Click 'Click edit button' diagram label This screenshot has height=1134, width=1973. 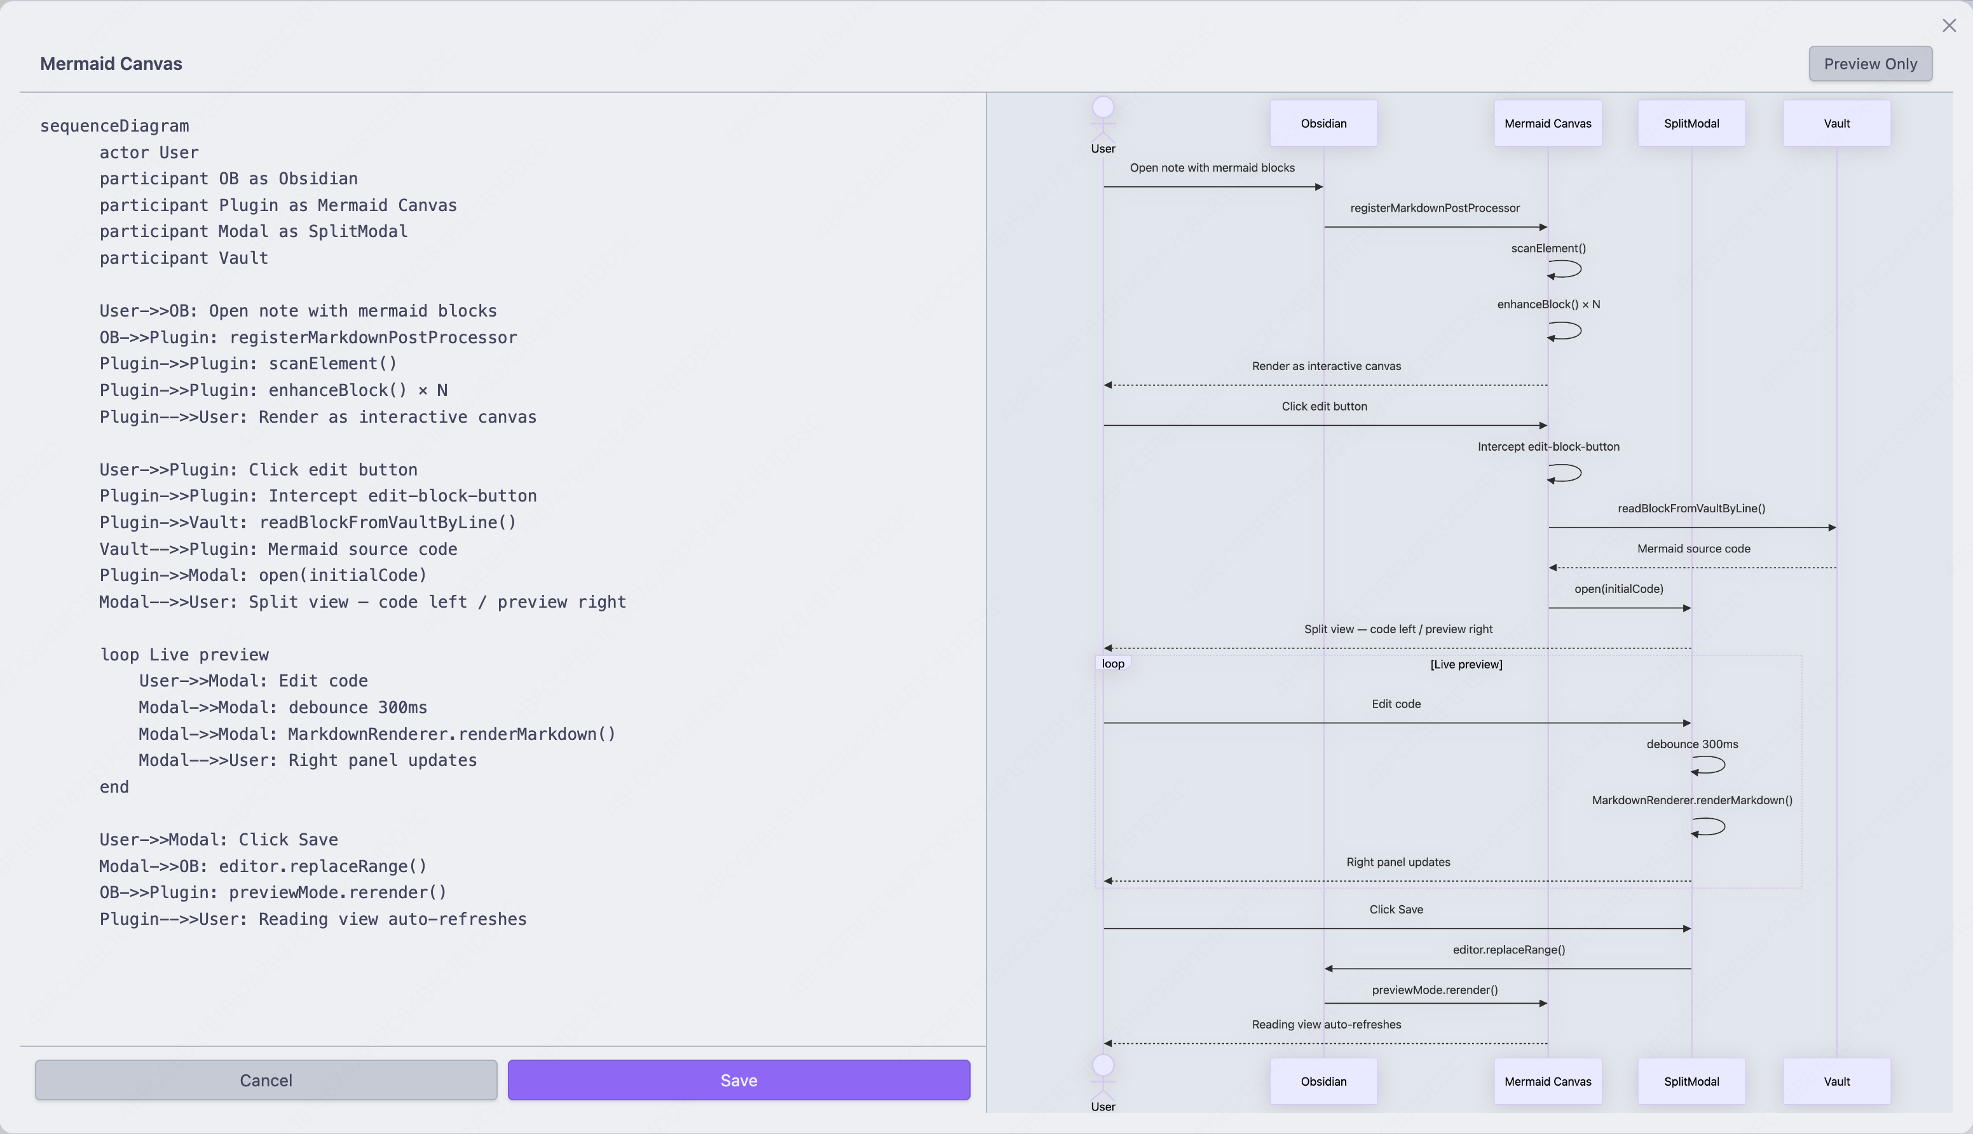point(1325,407)
